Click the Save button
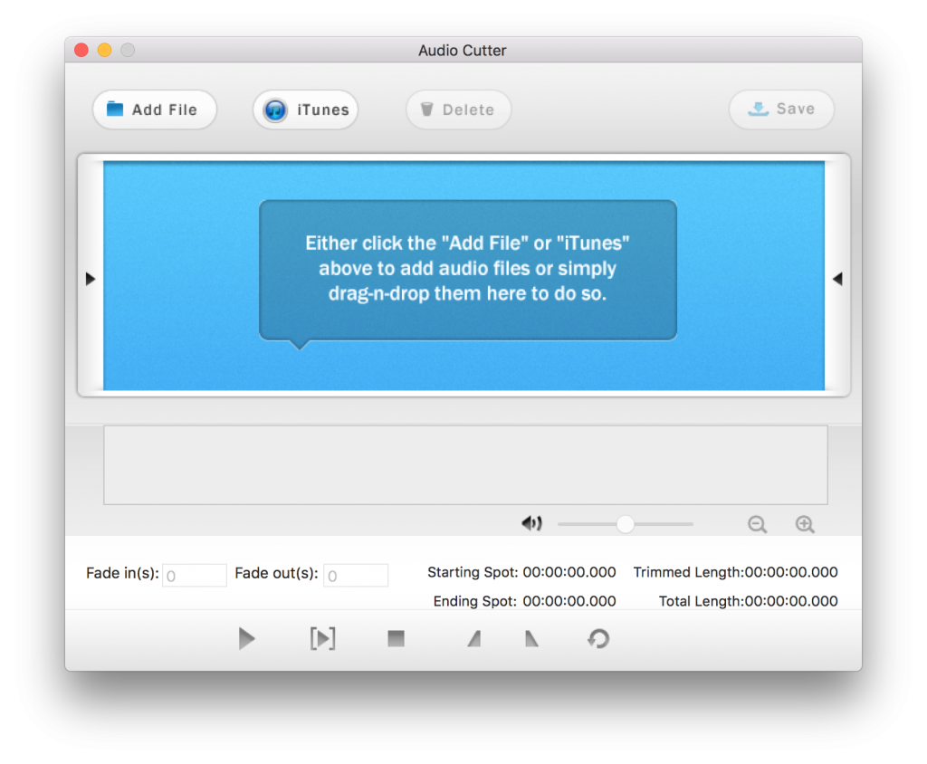The height and width of the screenshot is (764, 927). [781, 109]
